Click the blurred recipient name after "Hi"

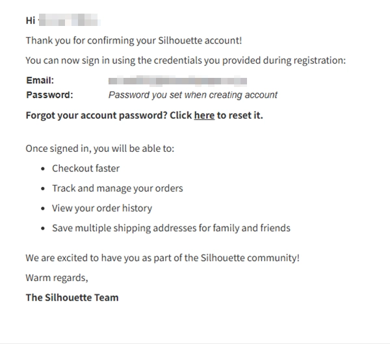[x=69, y=21]
